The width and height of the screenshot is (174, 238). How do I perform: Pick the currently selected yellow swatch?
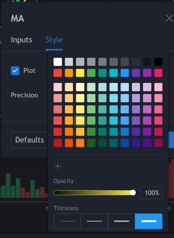pyautogui.click(x=80, y=121)
